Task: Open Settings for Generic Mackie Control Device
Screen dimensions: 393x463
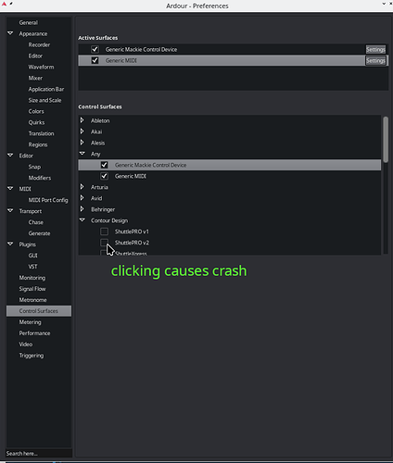Action: tap(375, 49)
